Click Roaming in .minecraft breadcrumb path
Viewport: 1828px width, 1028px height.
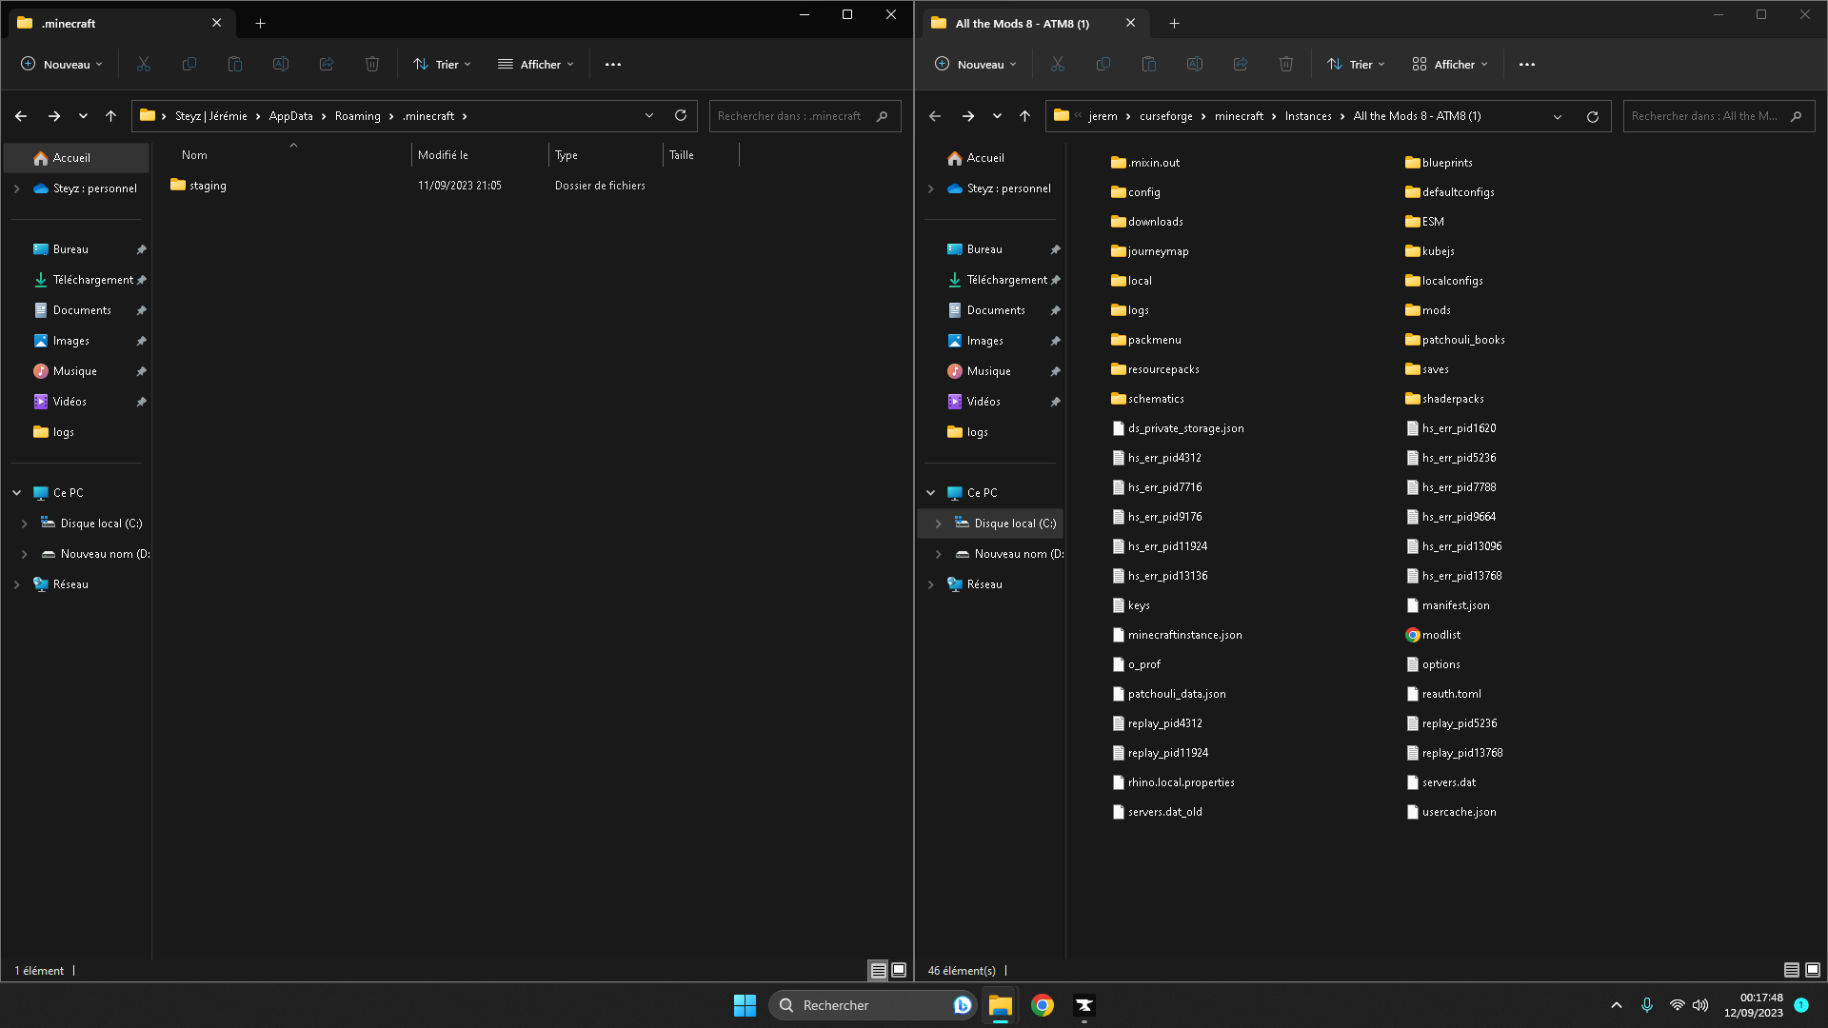357,116
